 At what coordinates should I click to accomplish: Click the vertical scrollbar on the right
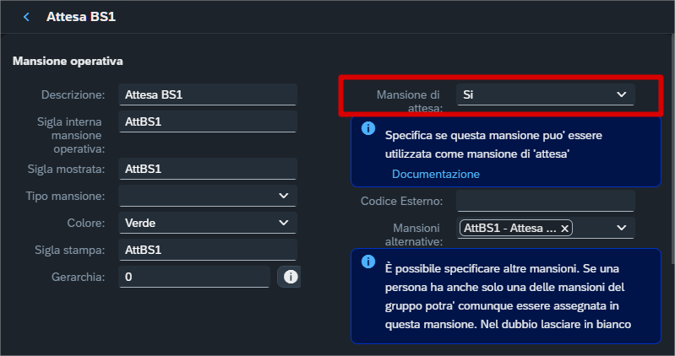click(671, 152)
